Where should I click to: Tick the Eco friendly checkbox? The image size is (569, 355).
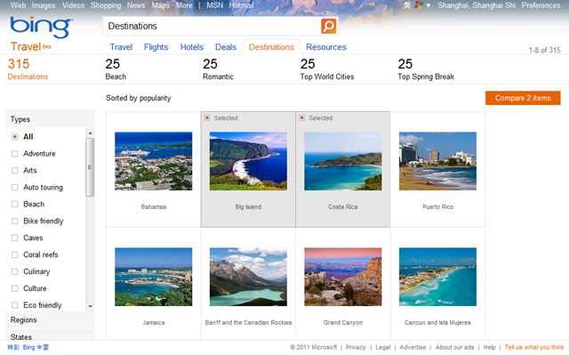pos(15,305)
